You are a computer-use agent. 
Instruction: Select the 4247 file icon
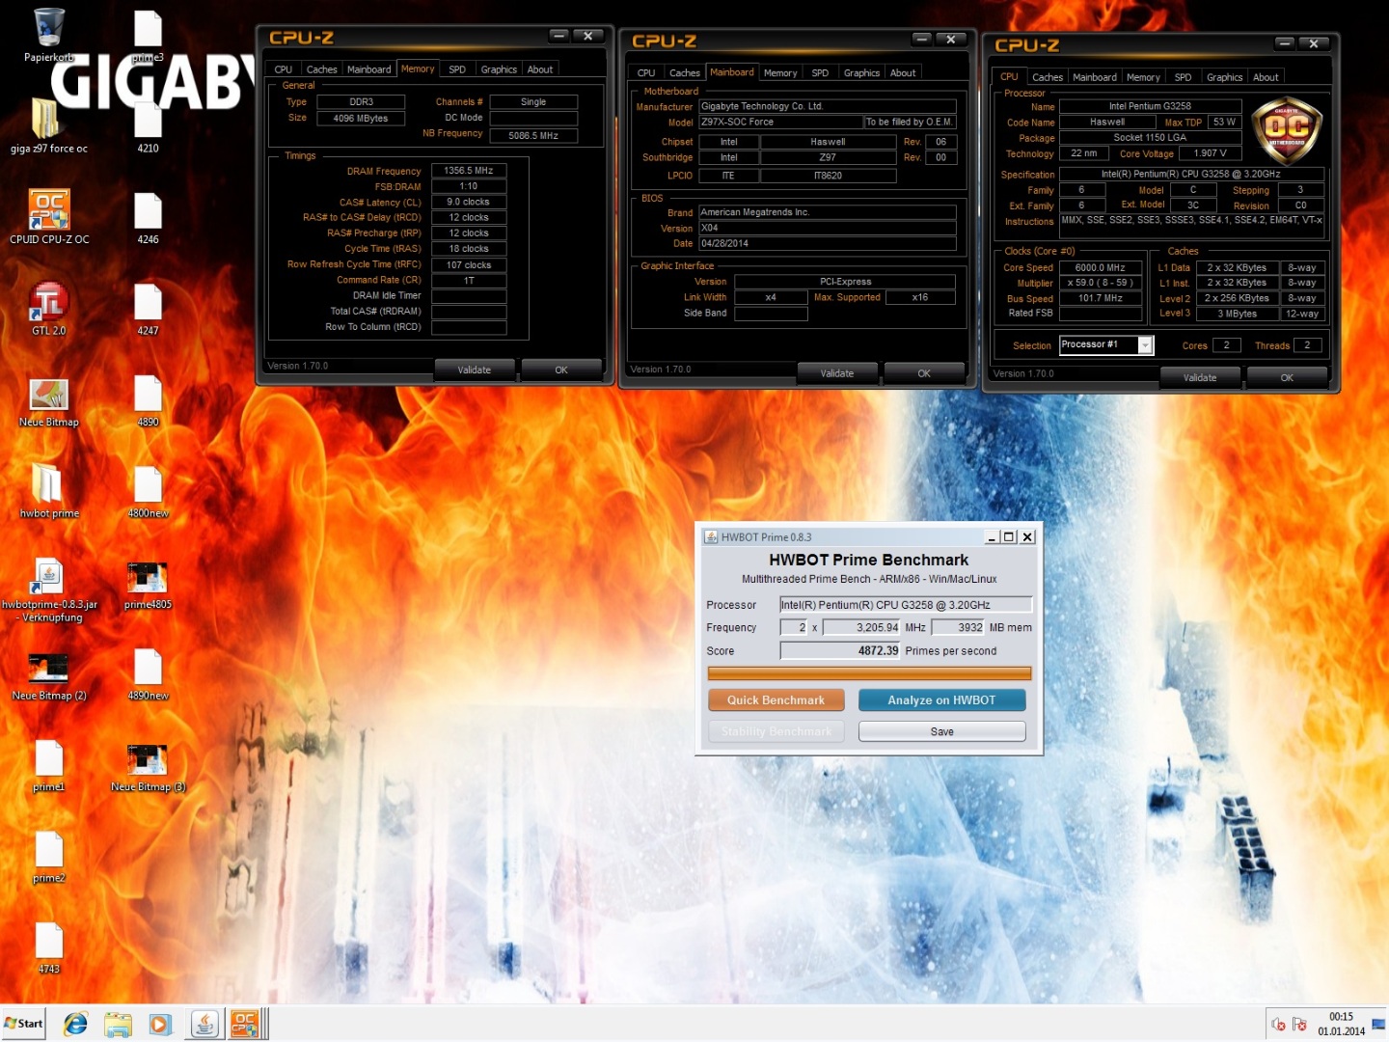[x=148, y=301]
